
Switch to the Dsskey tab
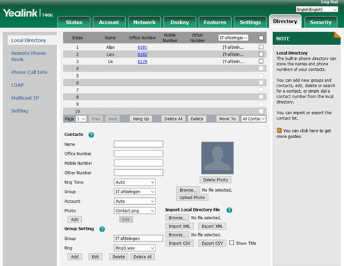click(x=180, y=22)
